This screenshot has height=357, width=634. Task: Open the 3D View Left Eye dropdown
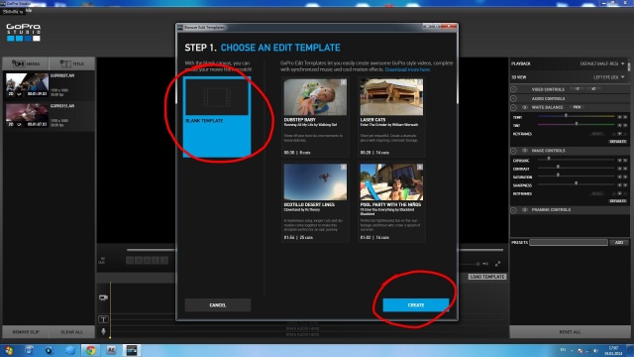[x=608, y=77]
